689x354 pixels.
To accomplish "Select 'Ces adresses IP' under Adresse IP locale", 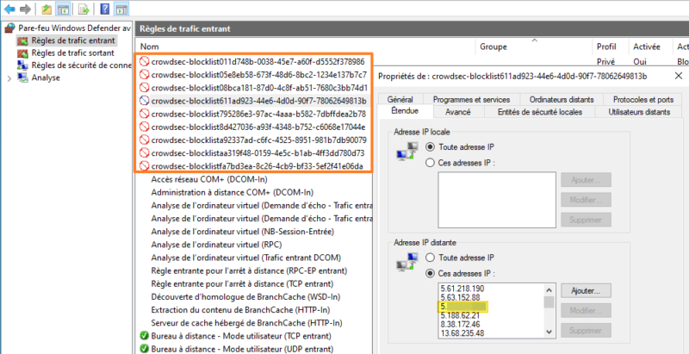I will [430, 163].
